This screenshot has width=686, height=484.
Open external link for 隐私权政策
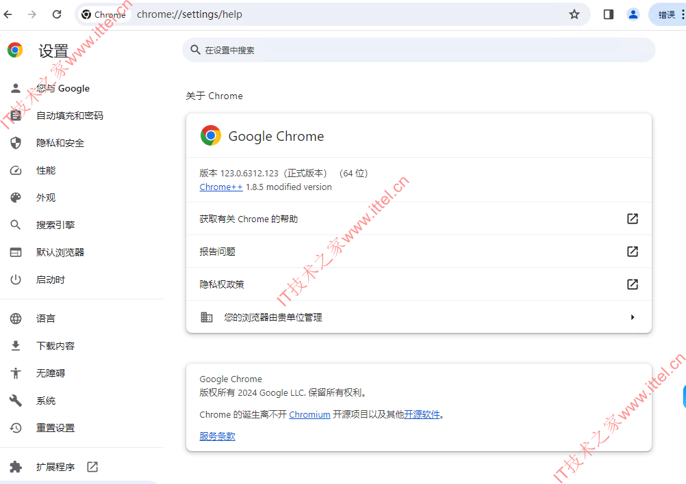(x=632, y=284)
